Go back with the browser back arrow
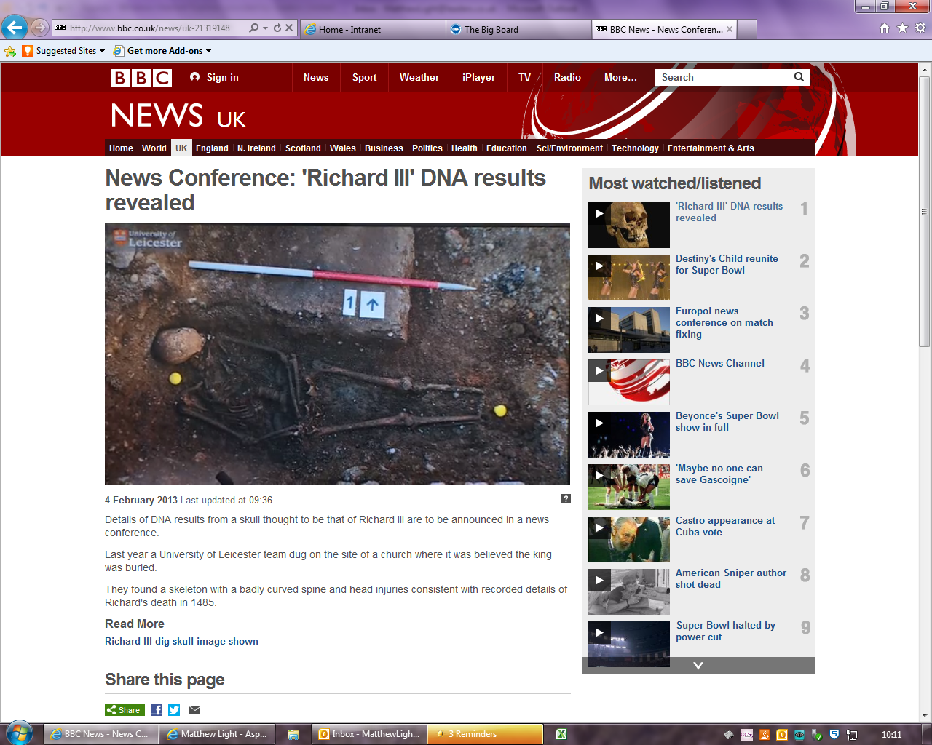Screen dimensions: 932x745 click(14, 28)
